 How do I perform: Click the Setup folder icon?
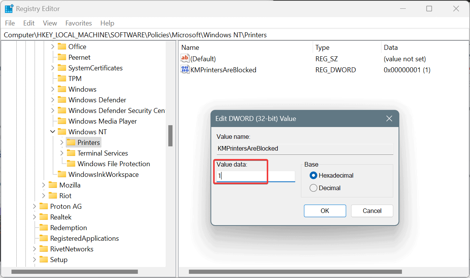[44, 259]
